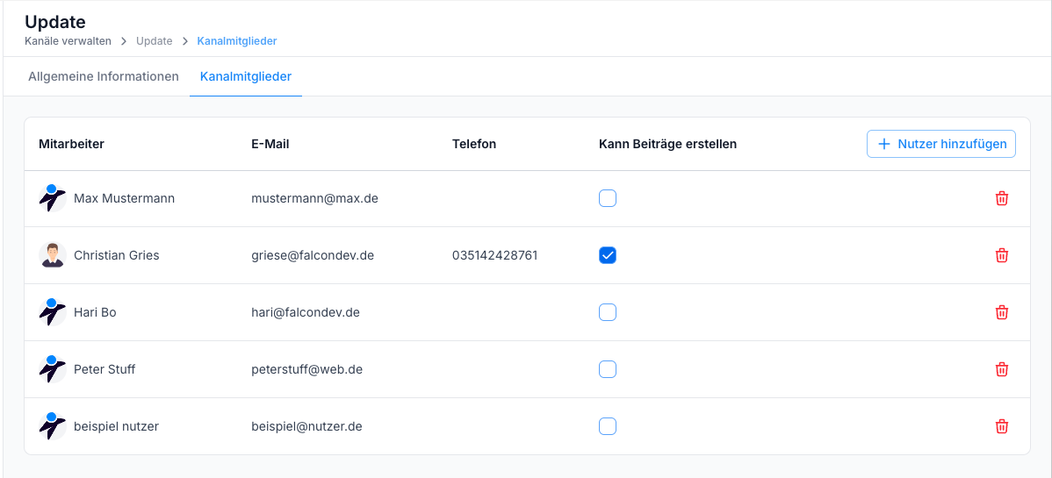Click Max Mustermann's avatar icon
Image resolution: width=1052 pixels, height=478 pixels.
click(53, 198)
